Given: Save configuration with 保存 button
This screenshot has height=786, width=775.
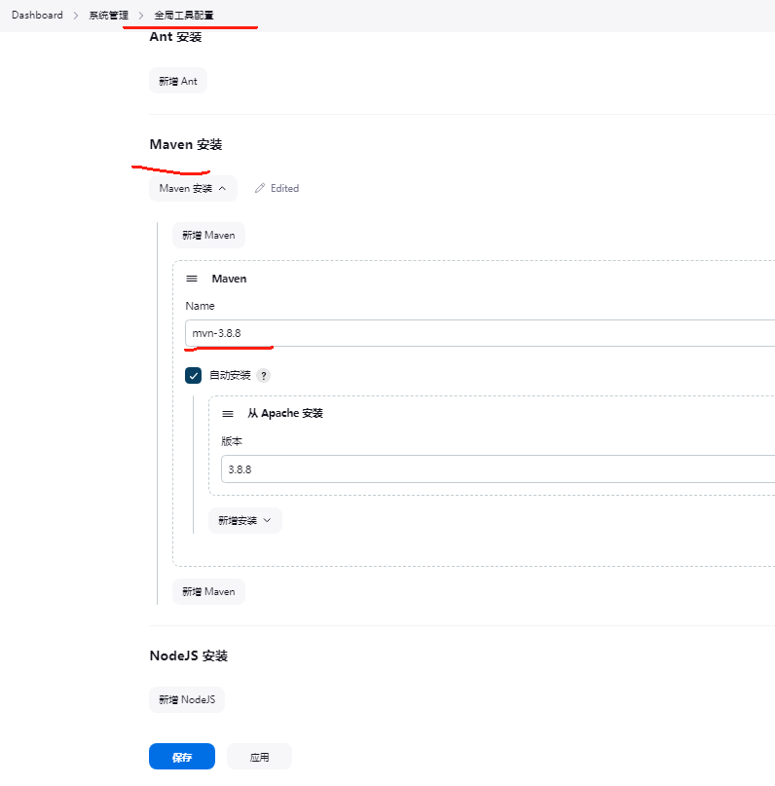Looking at the screenshot, I should coord(182,757).
